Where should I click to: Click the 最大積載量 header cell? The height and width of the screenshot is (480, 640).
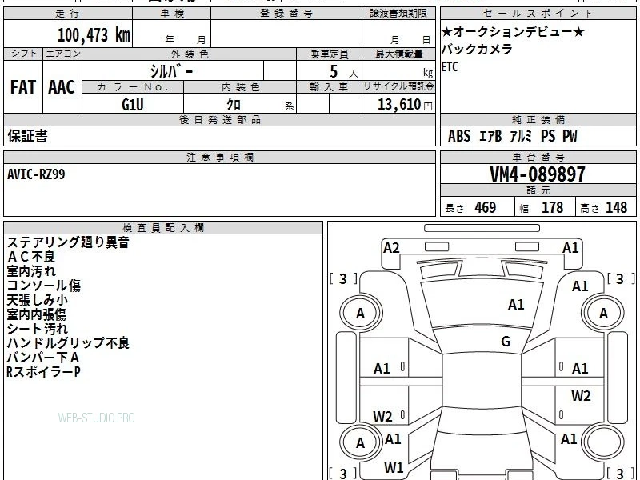398,54
